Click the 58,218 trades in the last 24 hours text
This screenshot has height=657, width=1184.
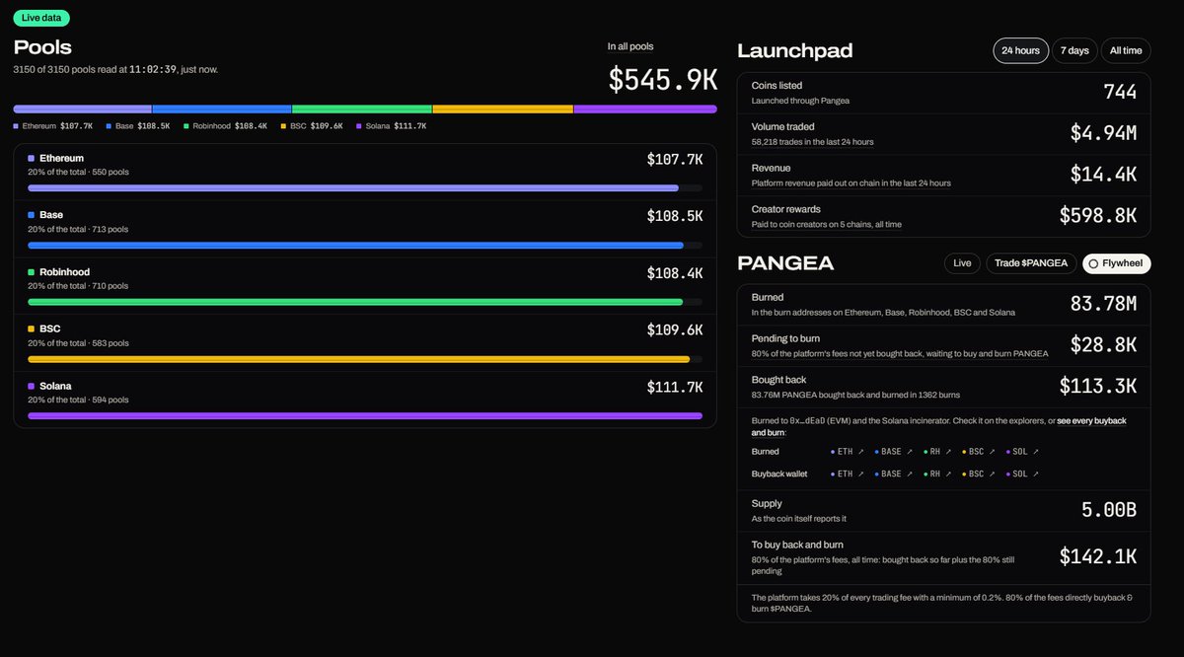(812, 142)
